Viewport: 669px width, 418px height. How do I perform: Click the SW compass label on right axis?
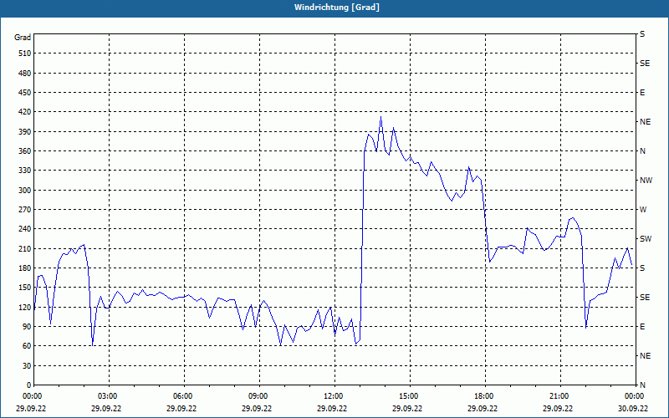tap(646, 239)
